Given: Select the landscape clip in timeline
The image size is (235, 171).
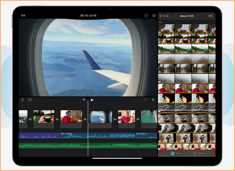Looking at the screenshot, I should point(23,119).
